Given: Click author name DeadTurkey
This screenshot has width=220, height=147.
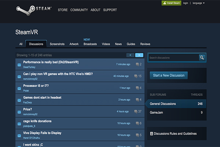Looking at the screenshot, I should (x=29, y=67).
